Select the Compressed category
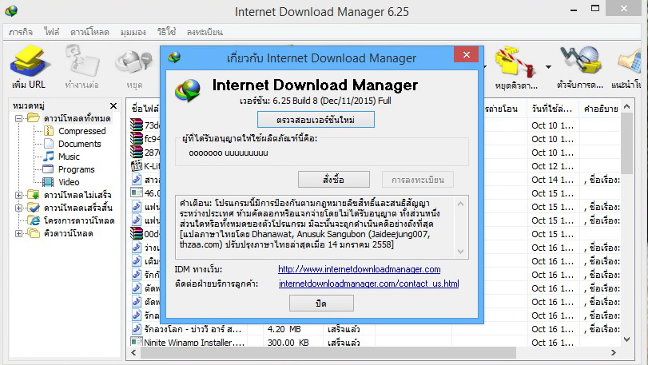648x365 pixels. pos(81,131)
